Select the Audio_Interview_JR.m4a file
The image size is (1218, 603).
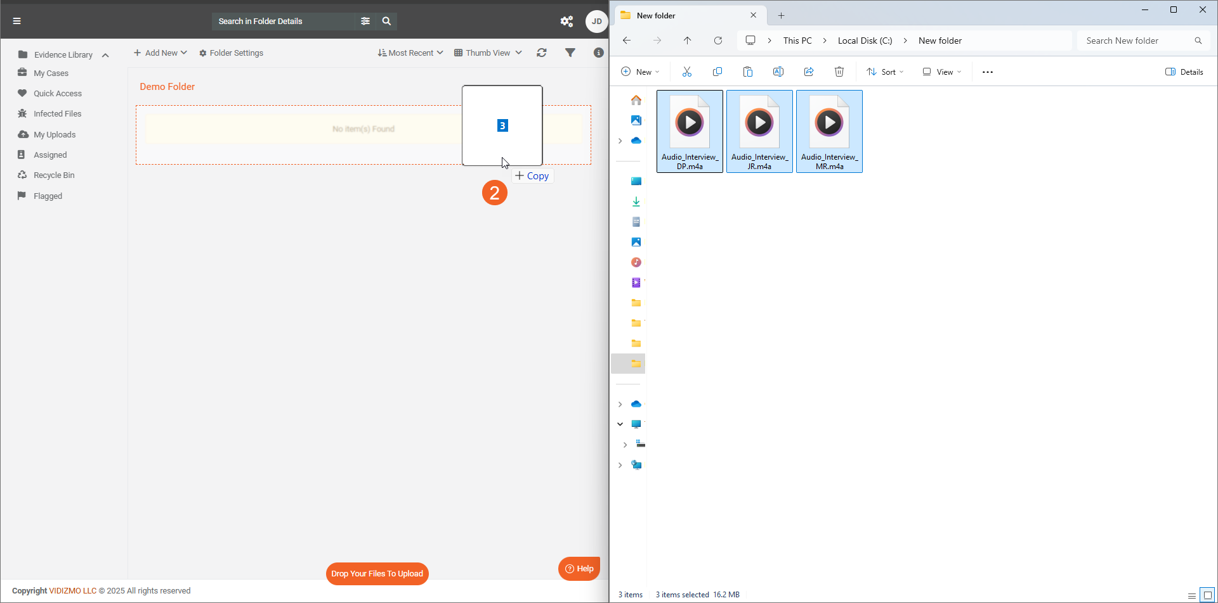(x=759, y=131)
